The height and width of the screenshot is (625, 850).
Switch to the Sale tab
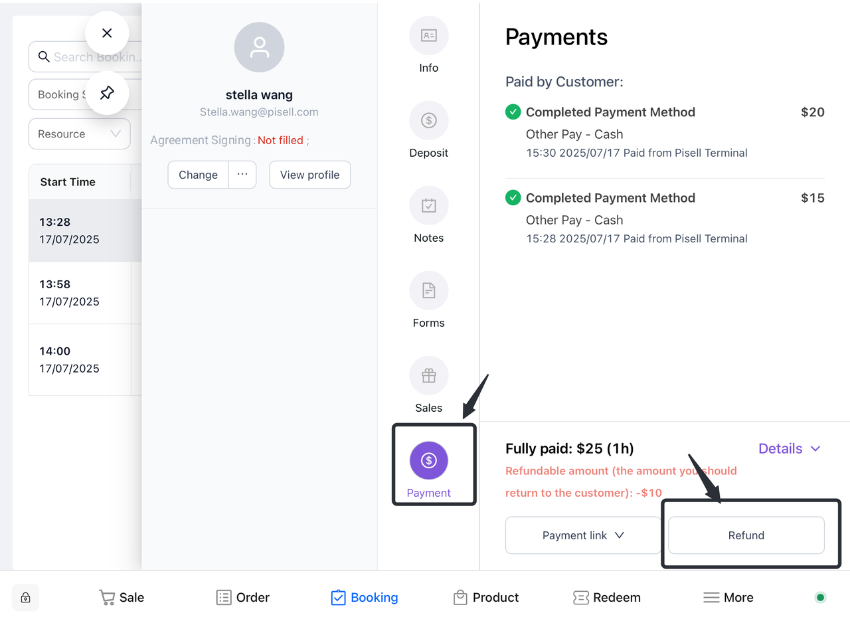[122, 597]
